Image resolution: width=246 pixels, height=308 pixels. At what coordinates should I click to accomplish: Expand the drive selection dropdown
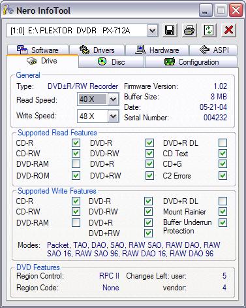point(152,31)
